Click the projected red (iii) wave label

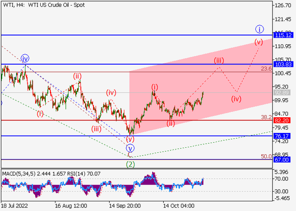click(x=219, y=60)
